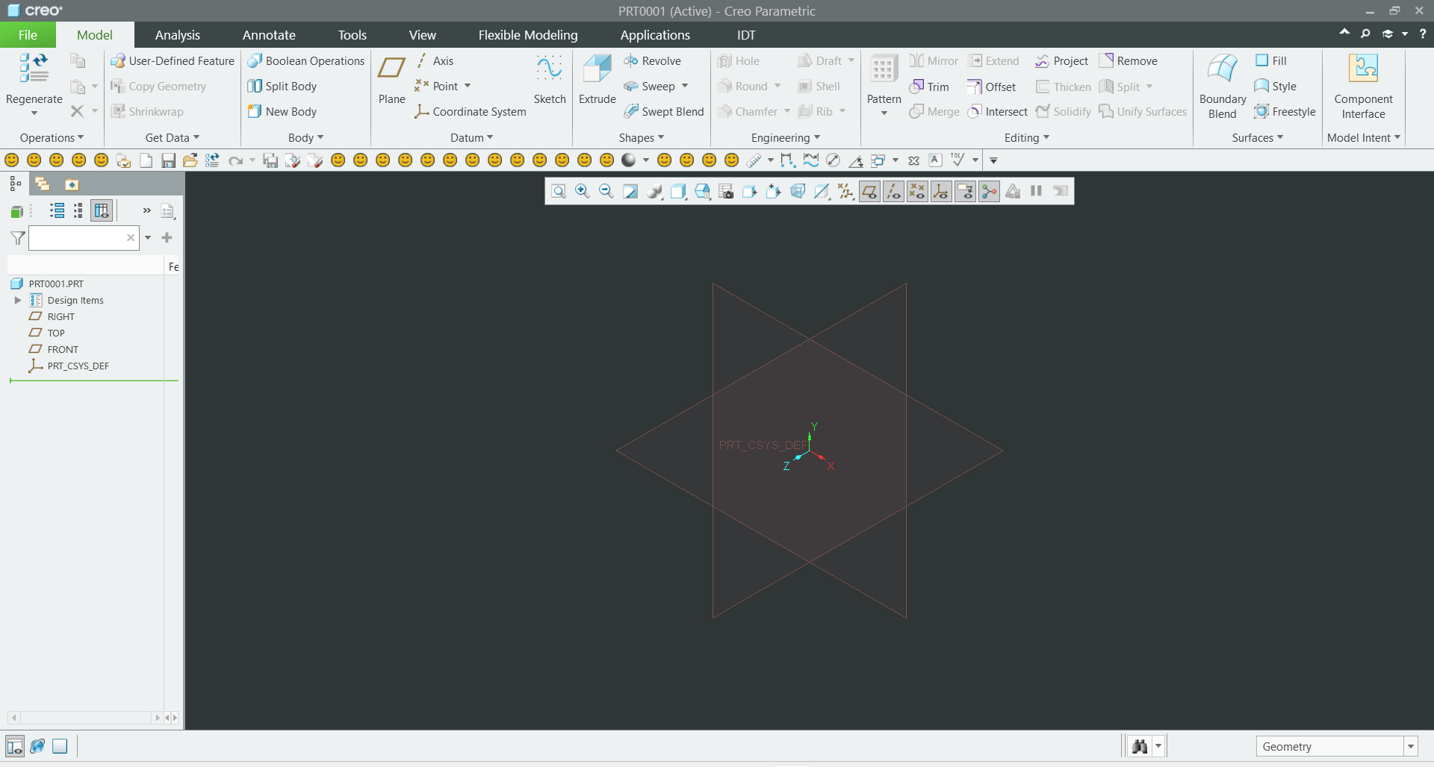Toggle tree columns display button
The height and width of the screenshot is (767, 1434).
pos(102,211)
